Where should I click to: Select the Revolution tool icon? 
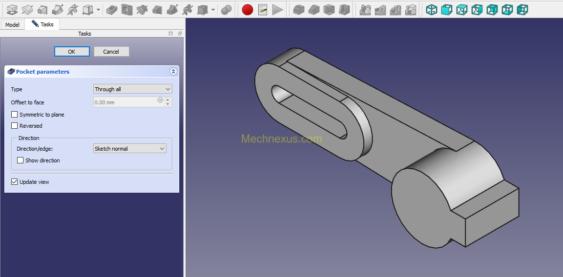coord(28,10)
